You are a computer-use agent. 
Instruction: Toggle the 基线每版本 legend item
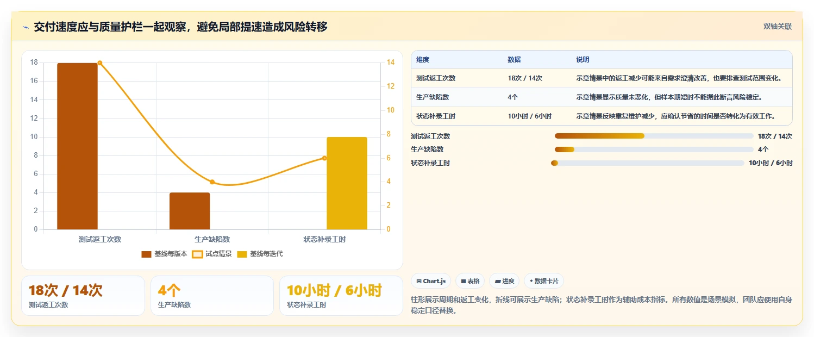click(164, 254)
